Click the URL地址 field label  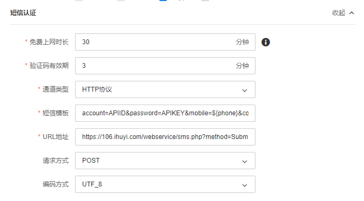click(x=56, y=137)
